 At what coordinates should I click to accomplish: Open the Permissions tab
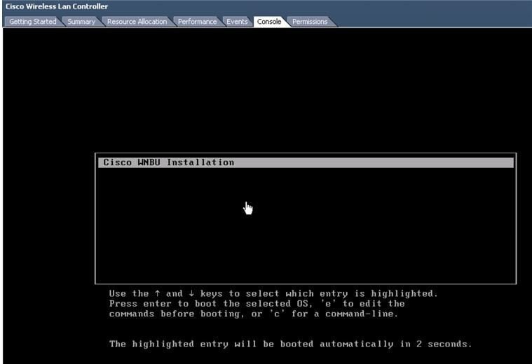(310, 22)
